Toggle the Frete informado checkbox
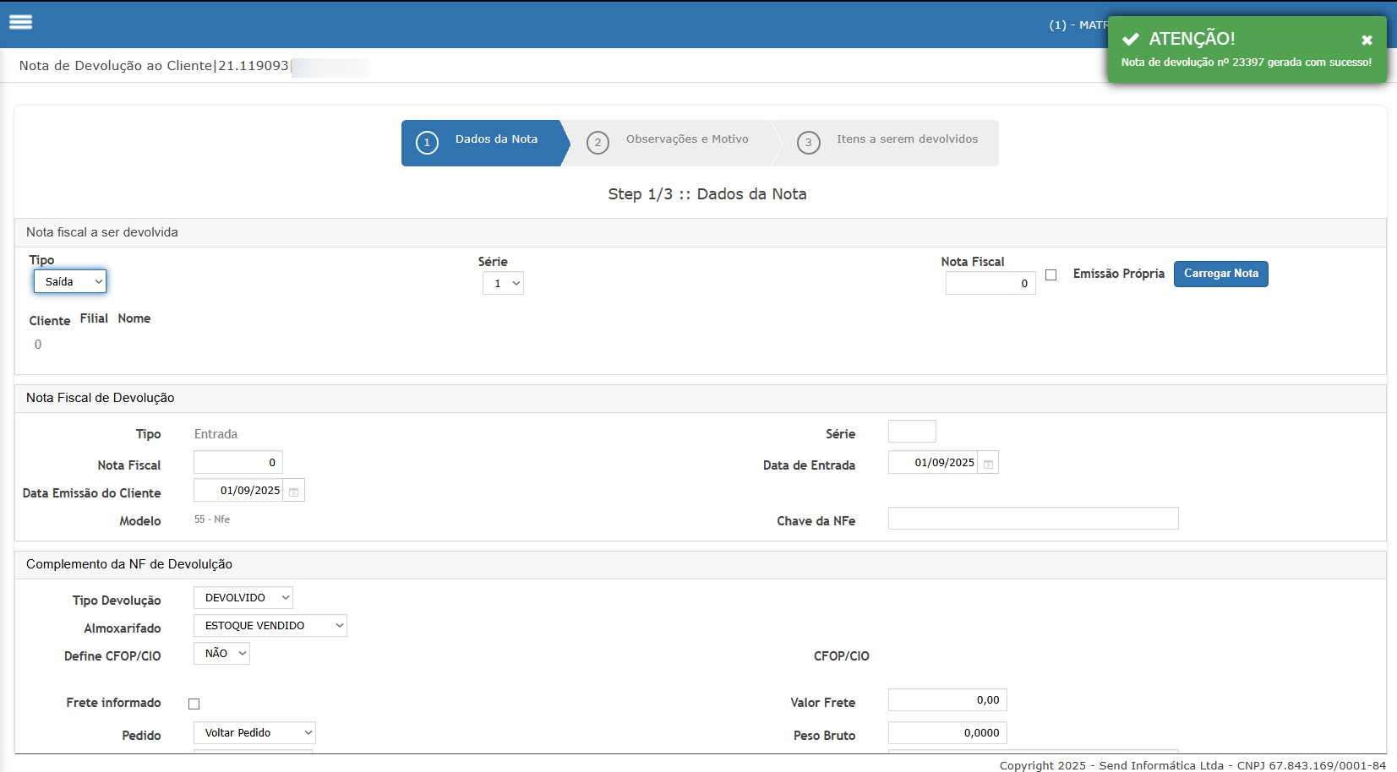 [194, 704]
